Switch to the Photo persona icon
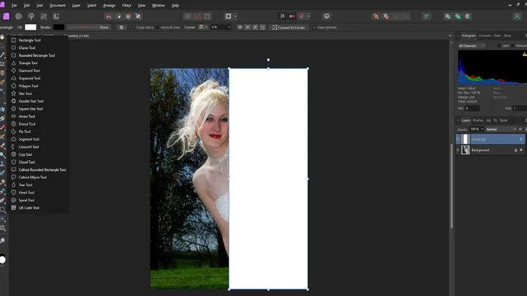This screenshot has width=527, height=296. click(x=6, y=16)
